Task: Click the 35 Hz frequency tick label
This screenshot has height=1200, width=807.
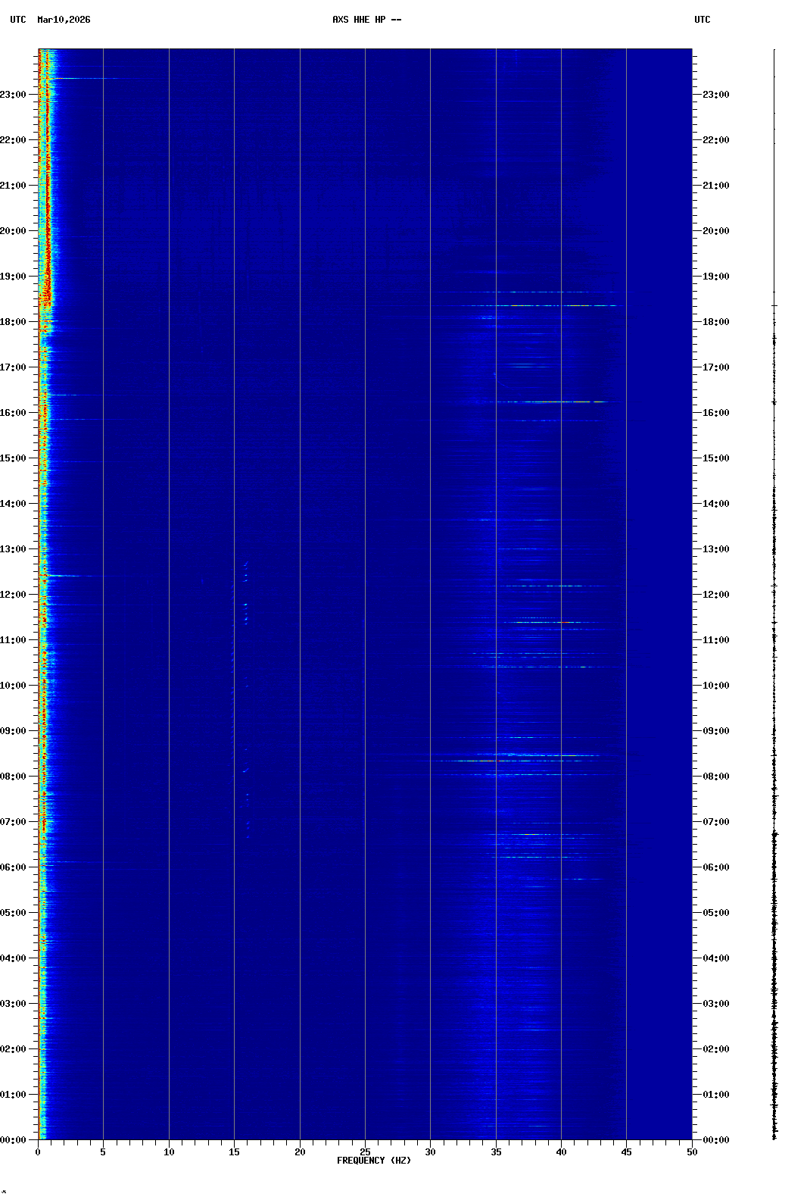Action: (x=496, y=1152)
